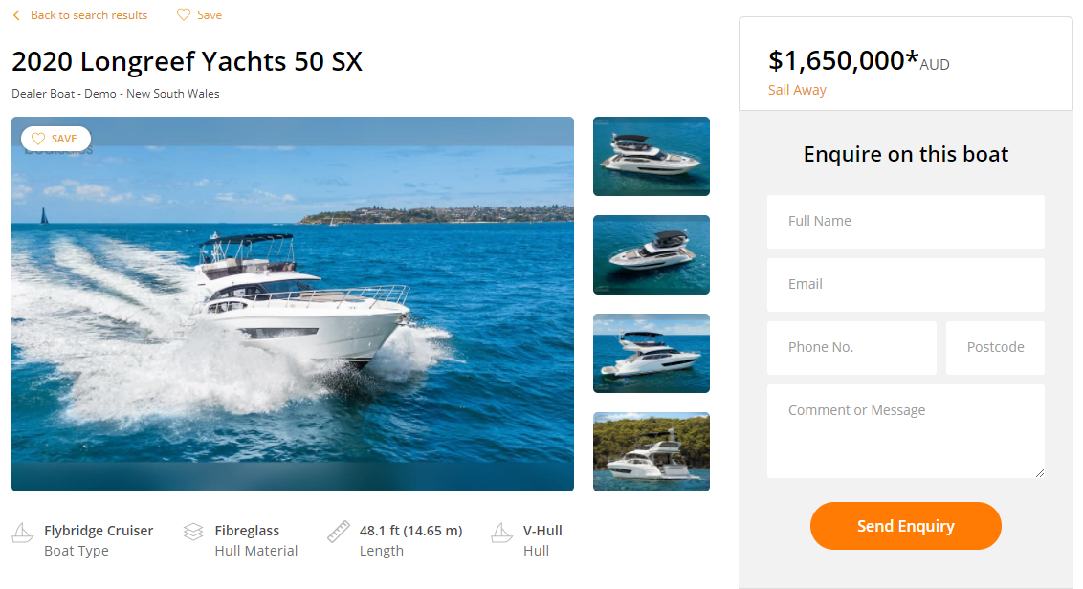This screenshot has height=589, width=1083.
Task: Open the first yacht thumbnail image
Action: pyautogui.click(x=652, y=156)
